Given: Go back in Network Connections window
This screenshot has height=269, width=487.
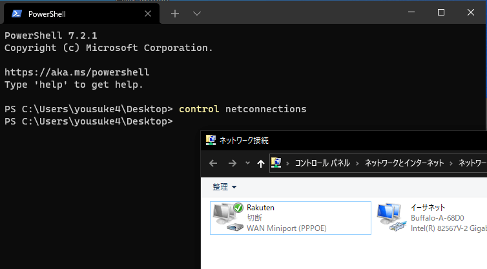Looking at the screenshot, I should pos(213,163).
